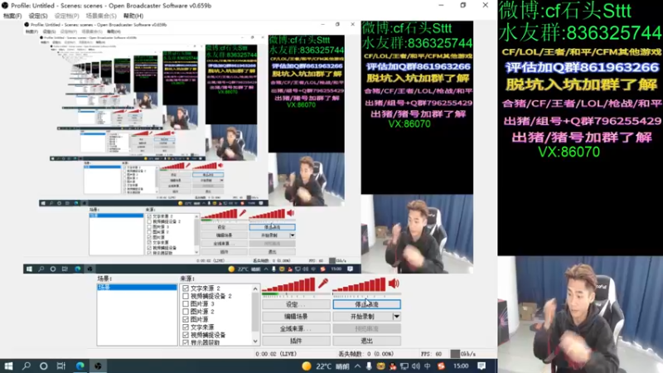Open the 设定档(P) menu

(x=67, y=16)
